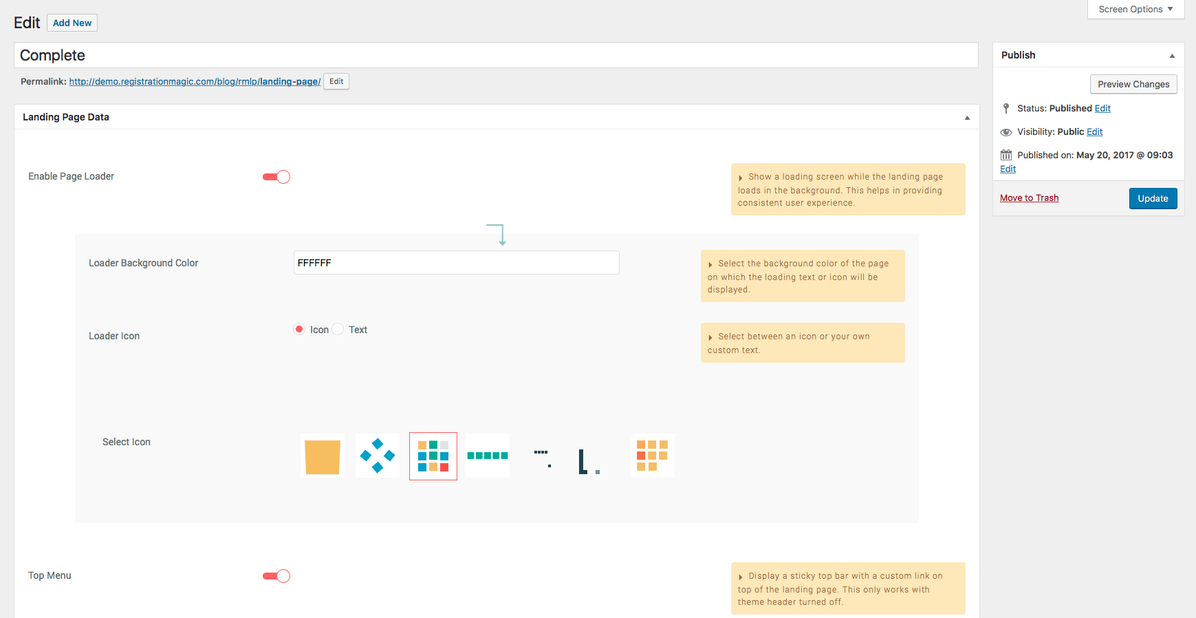Choose the blue diamonds loader icon
The height and width of the screenshot is (618, 1196).
[x=378, y=456]
